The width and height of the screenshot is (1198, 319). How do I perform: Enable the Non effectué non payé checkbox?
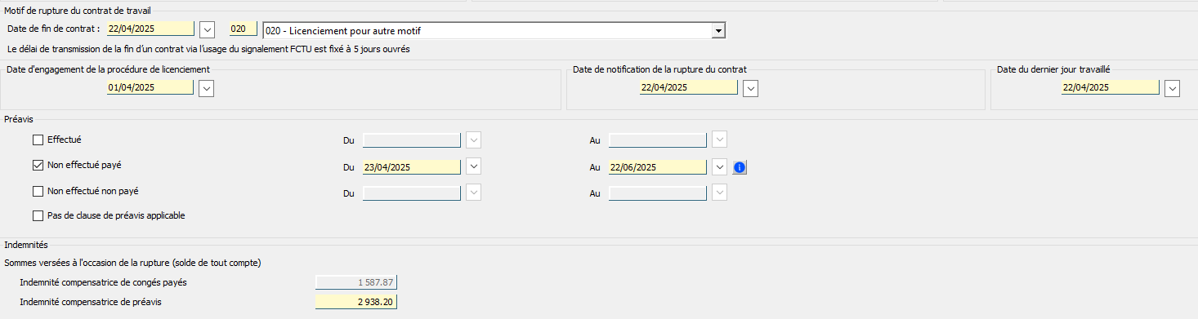coord(38,192)
